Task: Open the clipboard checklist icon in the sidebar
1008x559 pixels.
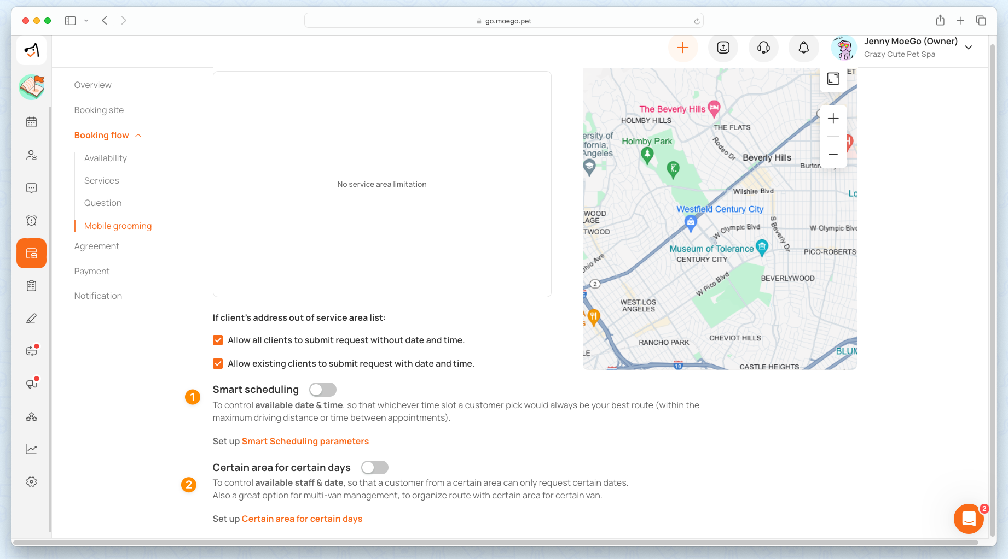Action: point(32,286)
